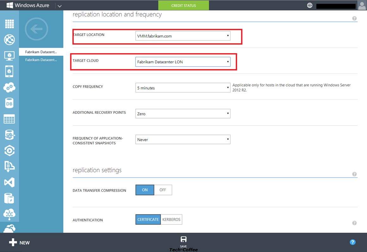Image resolution: width=367 pixels, height=252 pixels.
Task: Click the AUTHENTICATION label
Action: pyautogui.click(x=88, y=220)
